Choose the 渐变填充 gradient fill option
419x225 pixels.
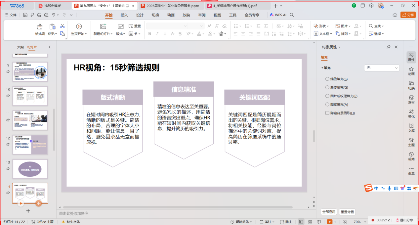click(327, 88)
